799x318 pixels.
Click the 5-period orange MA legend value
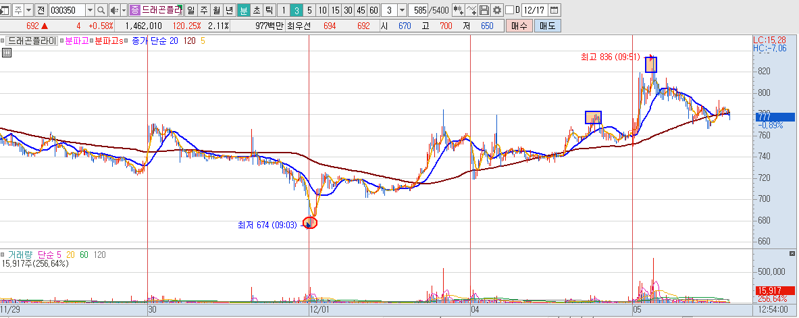coord(203,41)
